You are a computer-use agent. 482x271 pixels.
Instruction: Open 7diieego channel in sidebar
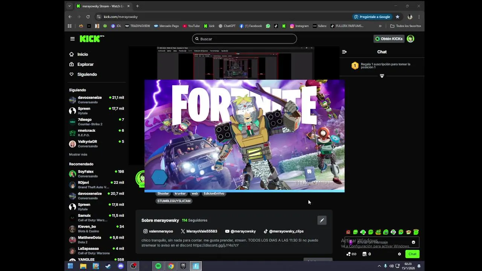click(96, 122)
